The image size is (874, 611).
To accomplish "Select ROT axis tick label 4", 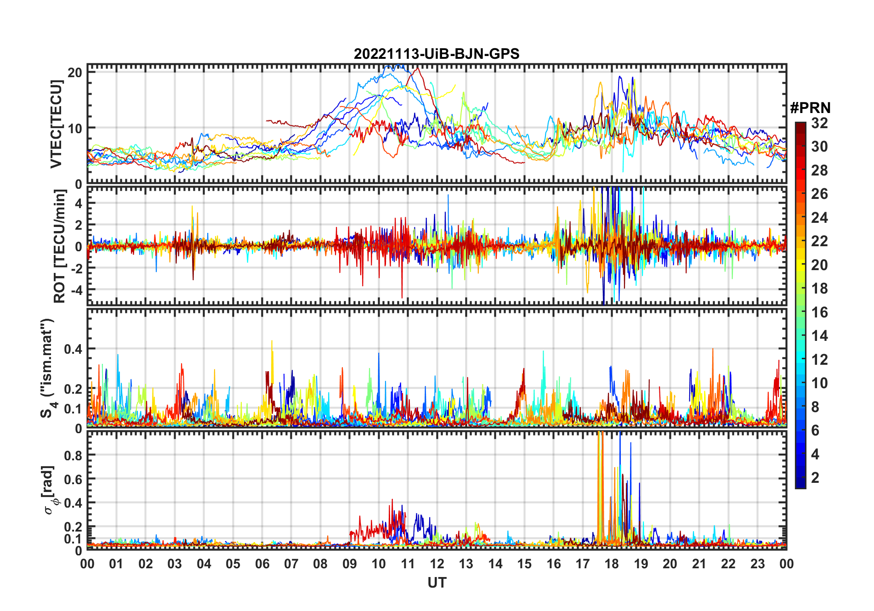I will coord(79,204).
